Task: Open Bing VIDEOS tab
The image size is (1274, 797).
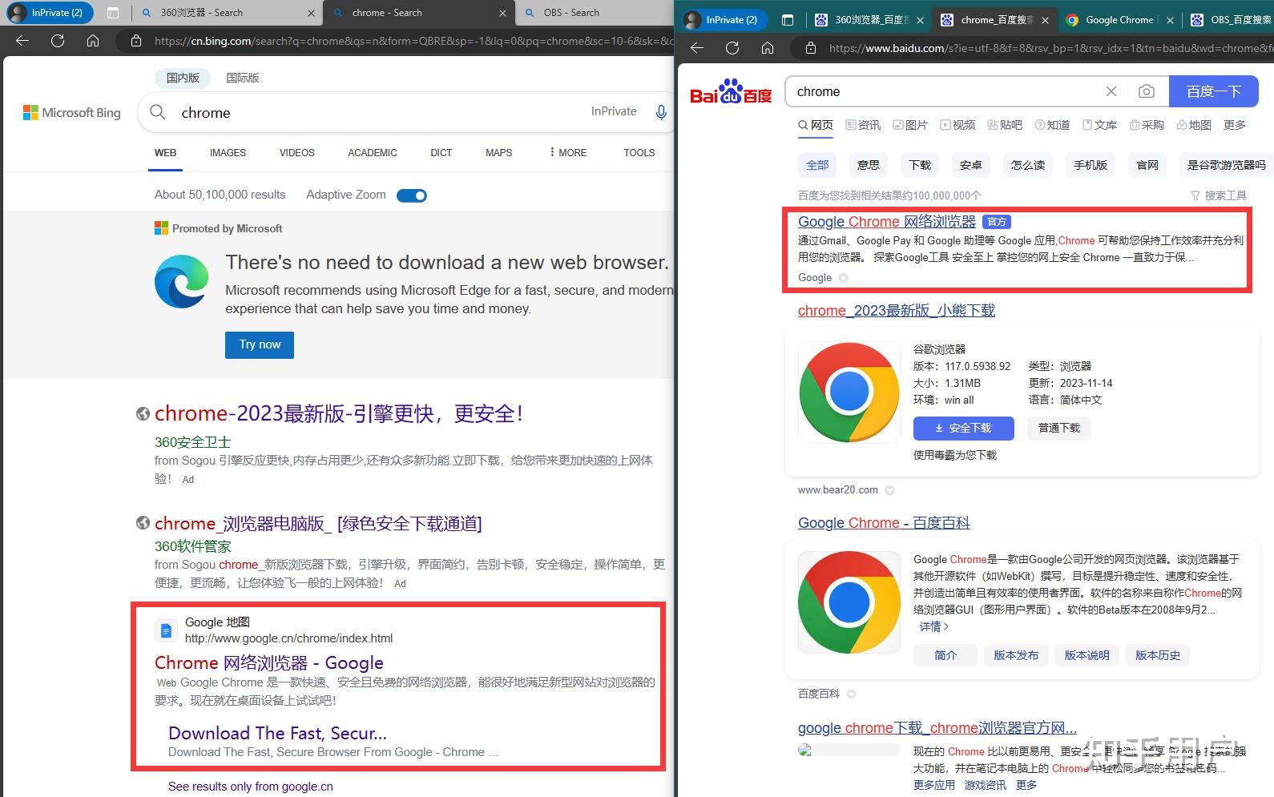Action: (296, 152)
